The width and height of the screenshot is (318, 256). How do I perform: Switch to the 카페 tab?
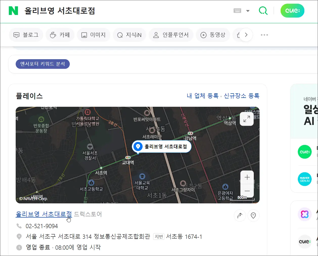pos(60,35)
